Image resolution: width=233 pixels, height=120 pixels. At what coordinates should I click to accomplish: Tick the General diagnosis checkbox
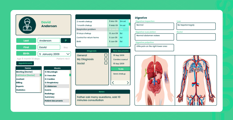[106, 55]
